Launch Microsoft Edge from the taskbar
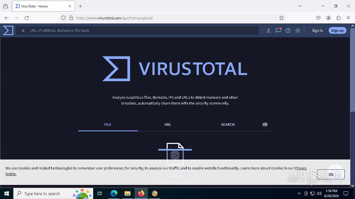Screen dimensions: 355x199 pos(114,193)
